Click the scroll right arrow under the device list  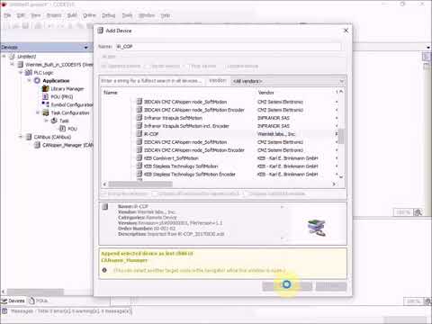click(334, 184)
